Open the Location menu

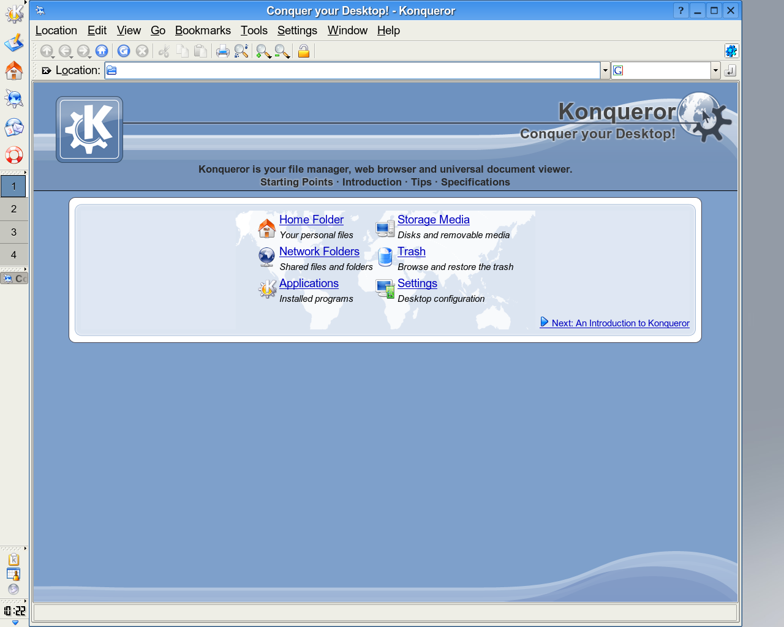click(56, 31)
